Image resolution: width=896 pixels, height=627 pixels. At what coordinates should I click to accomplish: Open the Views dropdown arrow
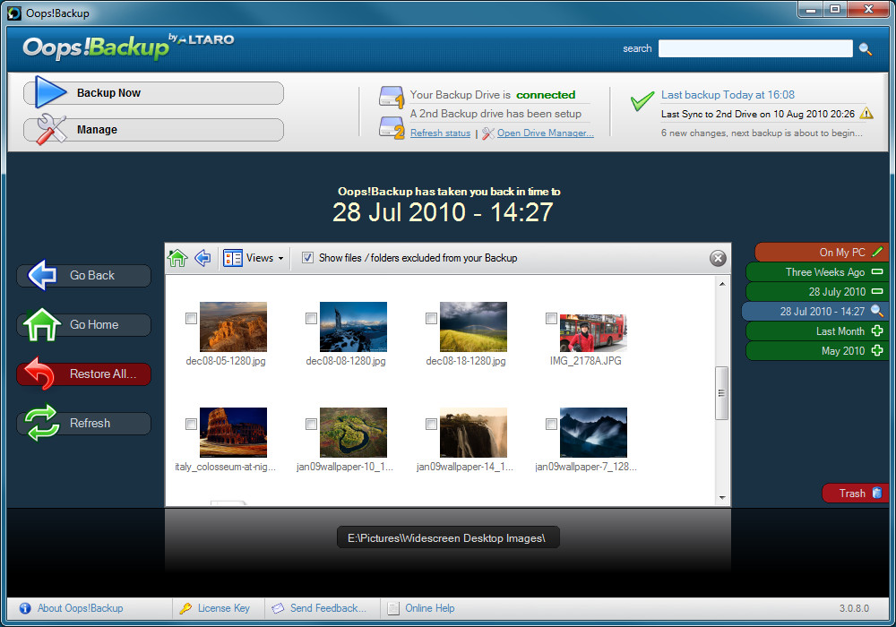(280, 259)
